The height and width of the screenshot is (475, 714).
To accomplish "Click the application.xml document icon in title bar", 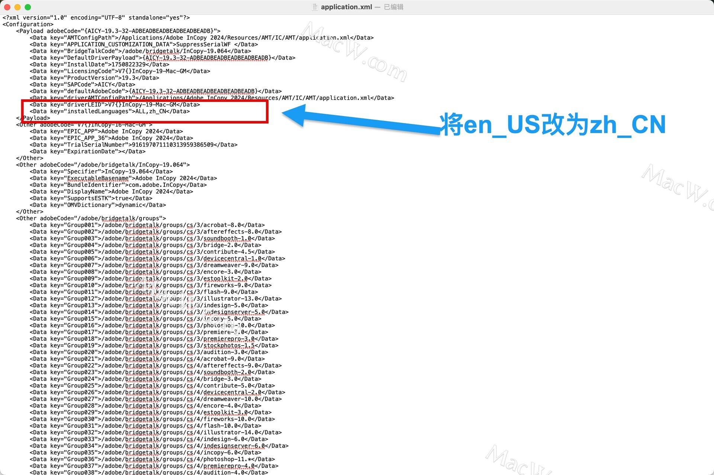I will [x=315, y=7].
